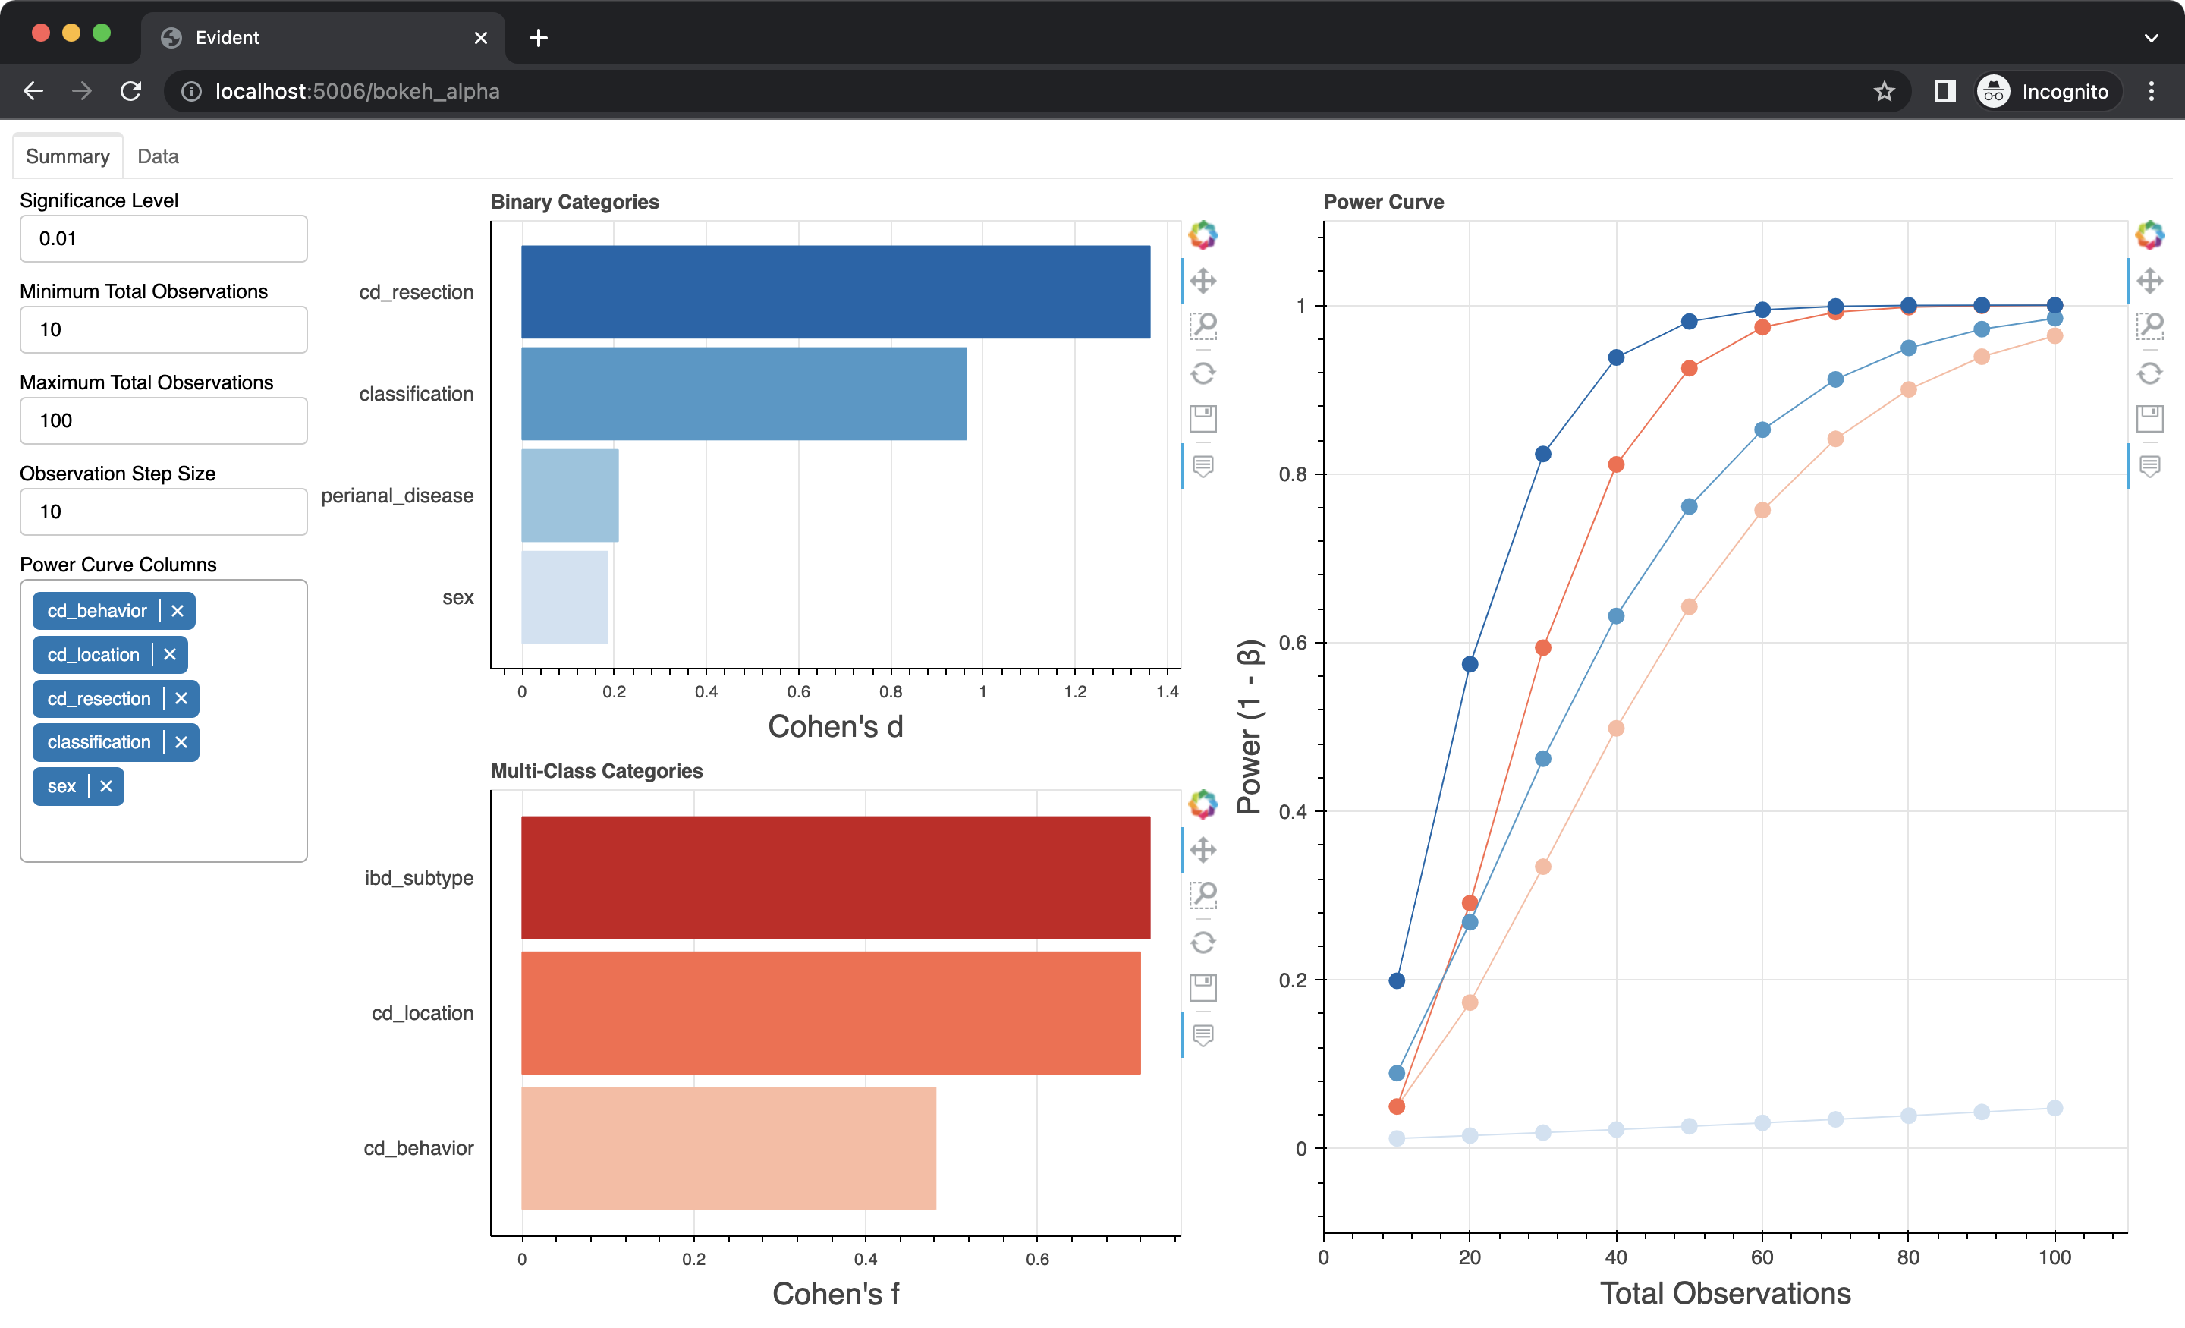The width and height of the screenshot is (2185, 1328).
Task: Select Pan tool in Binary Categories toolbar
Action: click(1203, 282)
